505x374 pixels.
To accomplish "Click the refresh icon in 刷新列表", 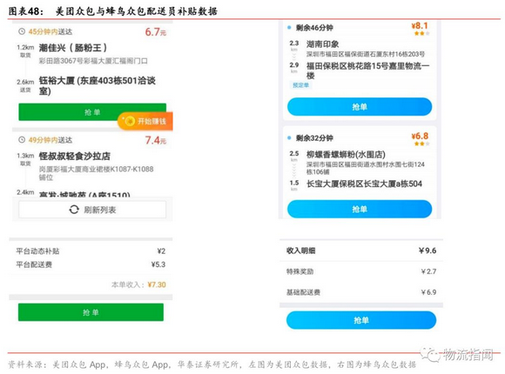I will (74, 210).
